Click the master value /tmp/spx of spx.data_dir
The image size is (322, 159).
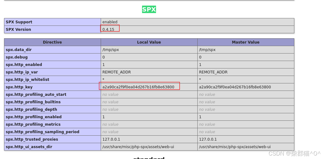click(x=207, y=50)
